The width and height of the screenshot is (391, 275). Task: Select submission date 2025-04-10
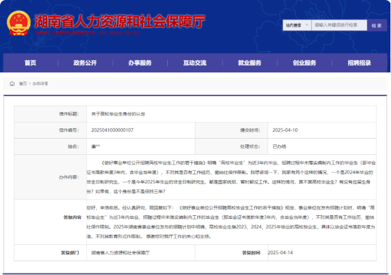point(285,130)
